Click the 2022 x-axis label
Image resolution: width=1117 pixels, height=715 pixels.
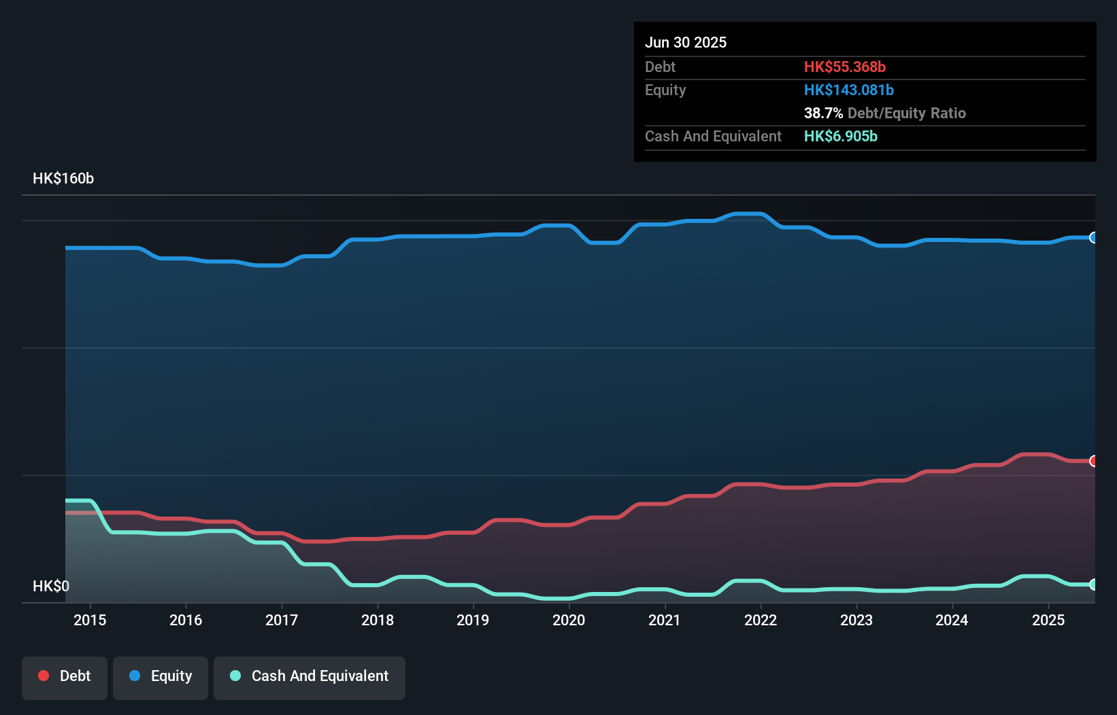coord(761,620)
